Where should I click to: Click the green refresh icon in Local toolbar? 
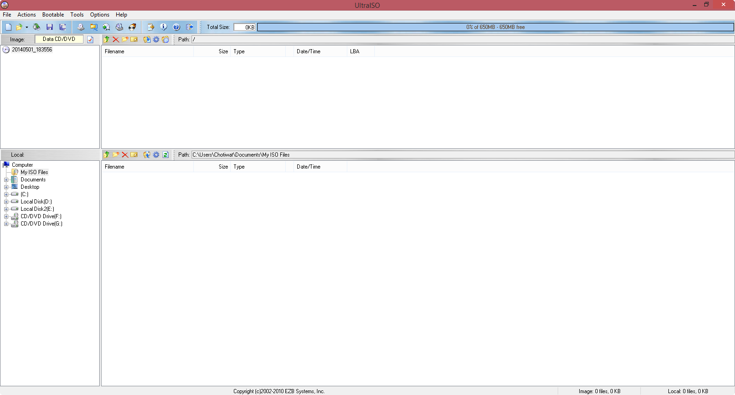click(x=165, y=155)
